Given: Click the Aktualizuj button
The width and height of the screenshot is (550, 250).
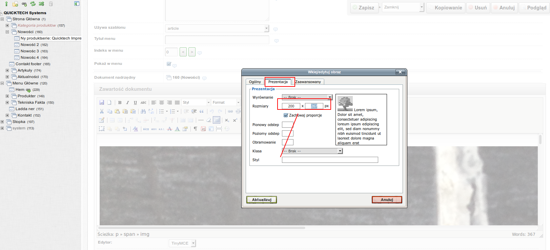Looking at the screenshot, I should (x=262, y=200).
